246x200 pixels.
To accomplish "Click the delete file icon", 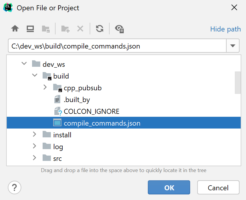I will [80, 29].
